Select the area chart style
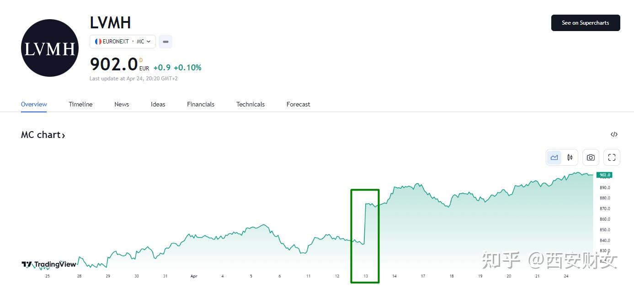 click(554, 157)
